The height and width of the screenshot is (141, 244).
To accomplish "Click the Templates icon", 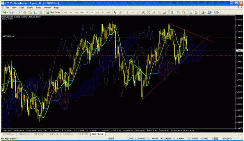I will [x=216, y=12].
